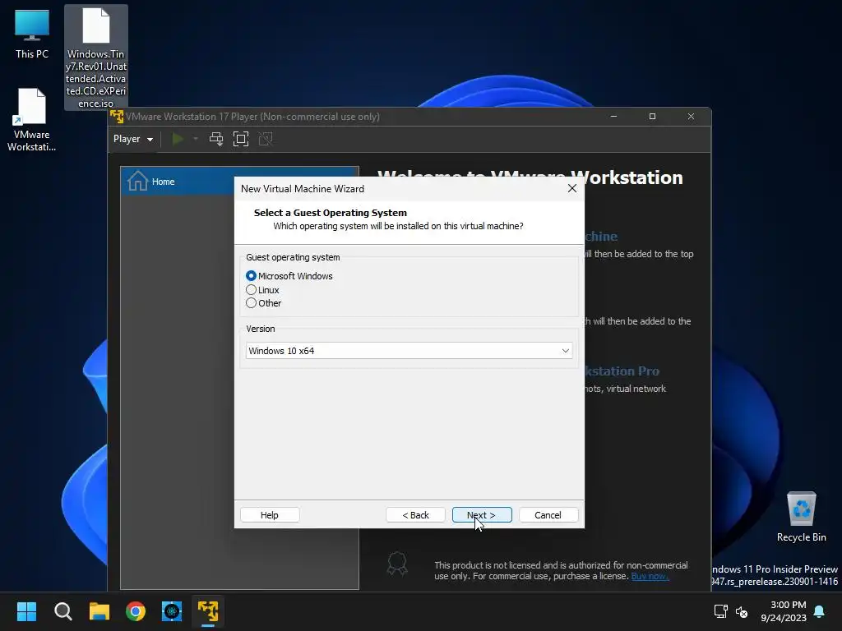Viewport: 842px width, 631px height.
Task: Select the Other operating system option
Action: [264, 303]
